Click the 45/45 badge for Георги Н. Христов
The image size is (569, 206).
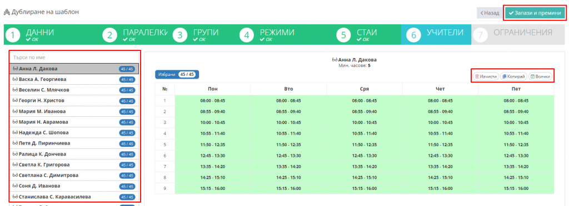click(x=127, y=101)
